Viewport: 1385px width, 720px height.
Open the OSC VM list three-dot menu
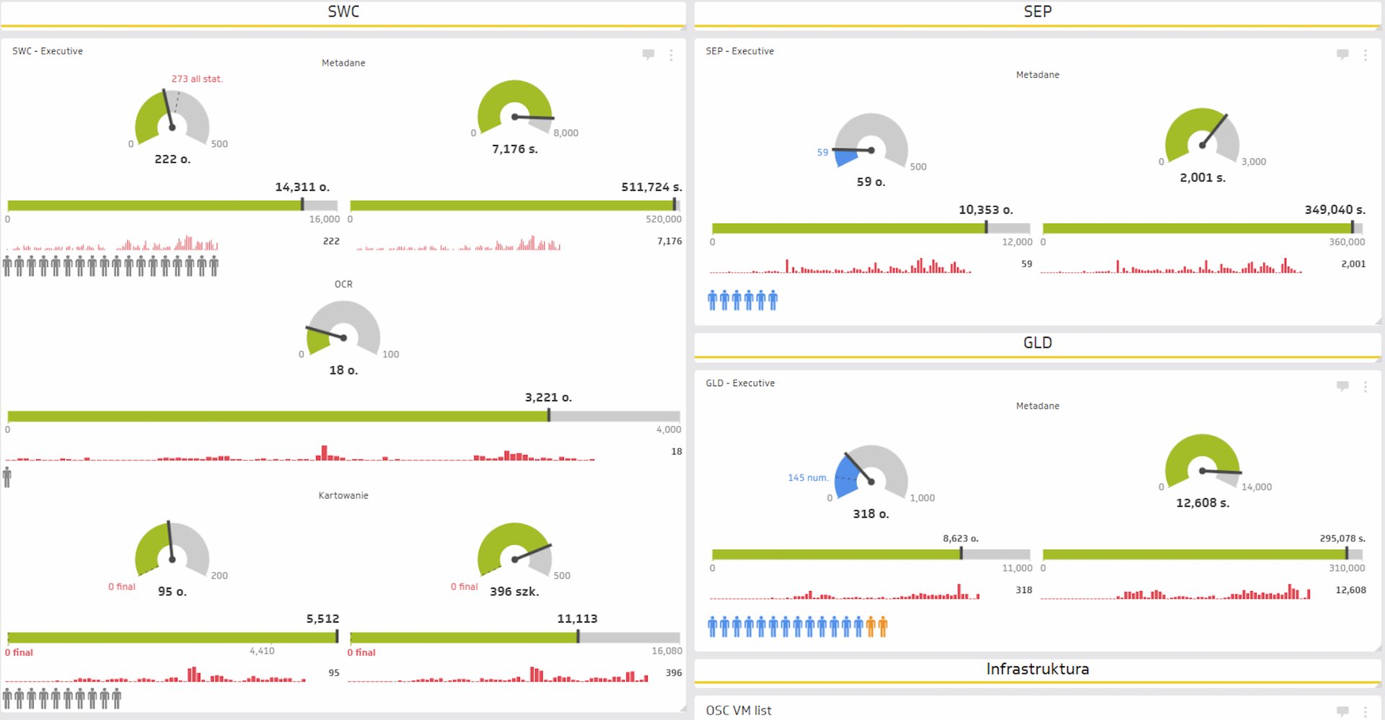pyautogui.click(x=1365, y=711)
